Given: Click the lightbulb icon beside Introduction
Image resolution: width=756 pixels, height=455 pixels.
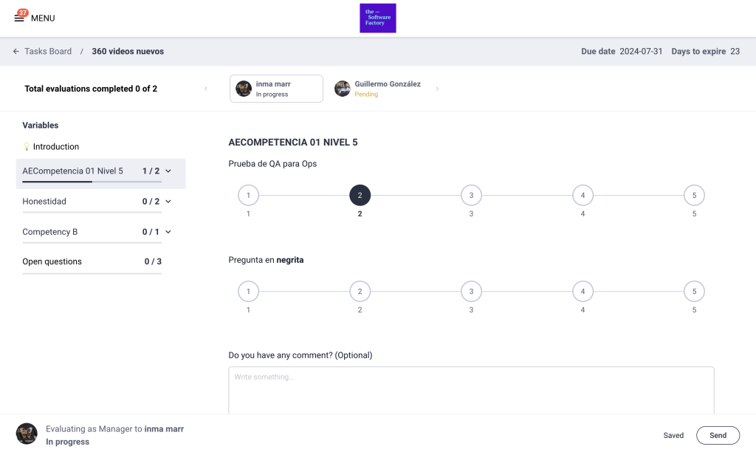Looking at the screenshot, I should [x=27, y=147].
